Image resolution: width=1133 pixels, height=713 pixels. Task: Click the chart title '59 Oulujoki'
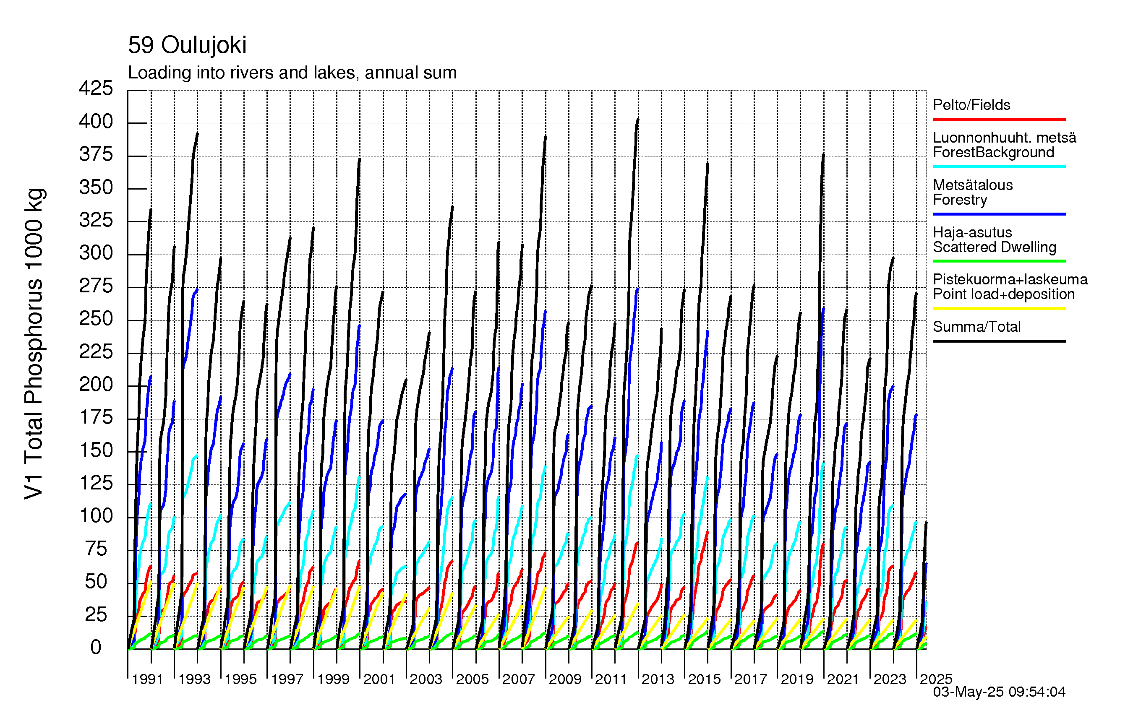187,46
